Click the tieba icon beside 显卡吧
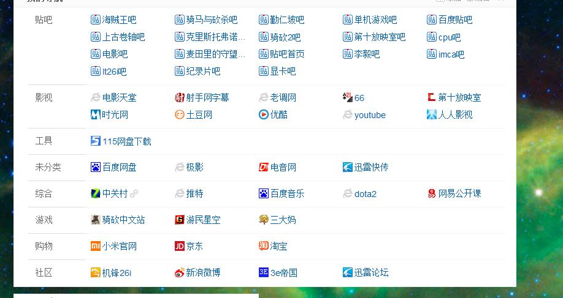 click(264, 71)
